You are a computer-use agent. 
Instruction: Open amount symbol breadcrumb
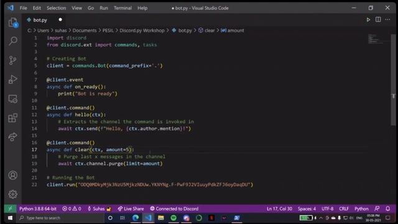click(x=232, y=30)
